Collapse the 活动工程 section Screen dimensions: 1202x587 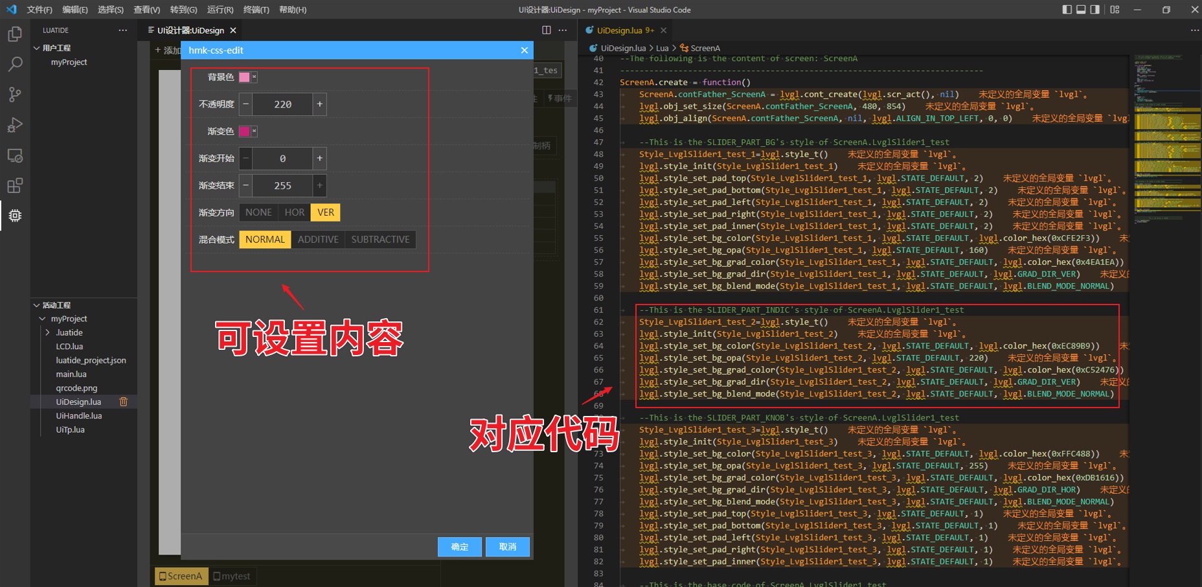pyautogui.click(x=37, y=305)
